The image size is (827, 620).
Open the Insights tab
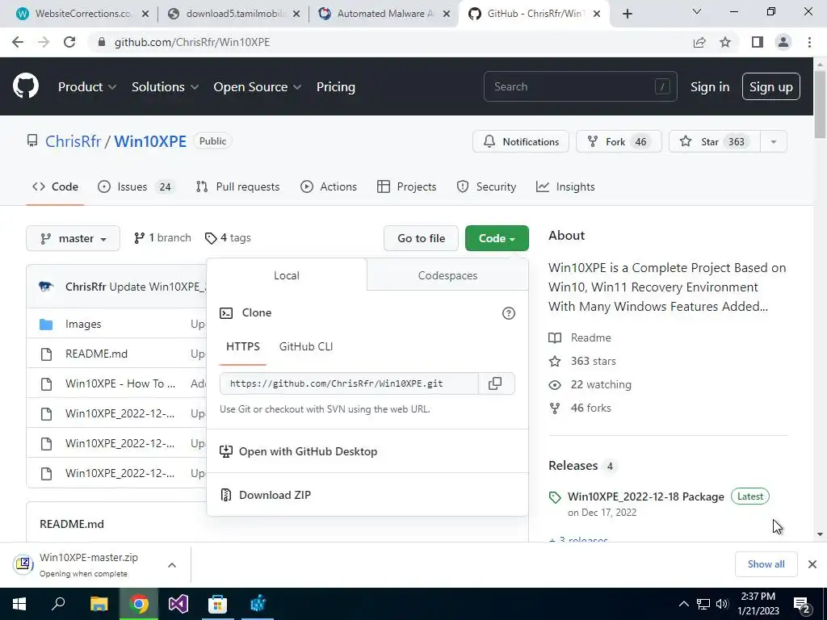coord(565,186)
